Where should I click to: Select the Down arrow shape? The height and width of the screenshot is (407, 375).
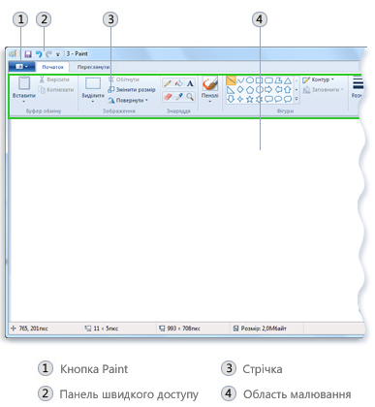click(x=231, y=99)
